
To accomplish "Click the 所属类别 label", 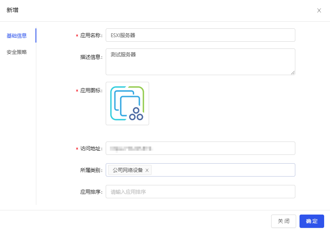I will tap(91, 170).
